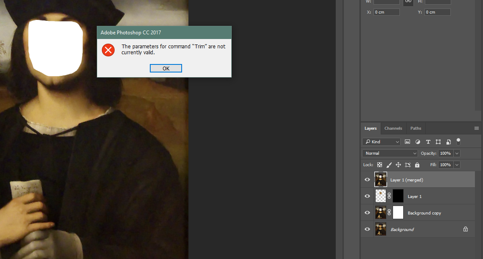Filter for shape layers
Image resolution: width=483 pixels, height=259 pixels.
click(438, 142)
